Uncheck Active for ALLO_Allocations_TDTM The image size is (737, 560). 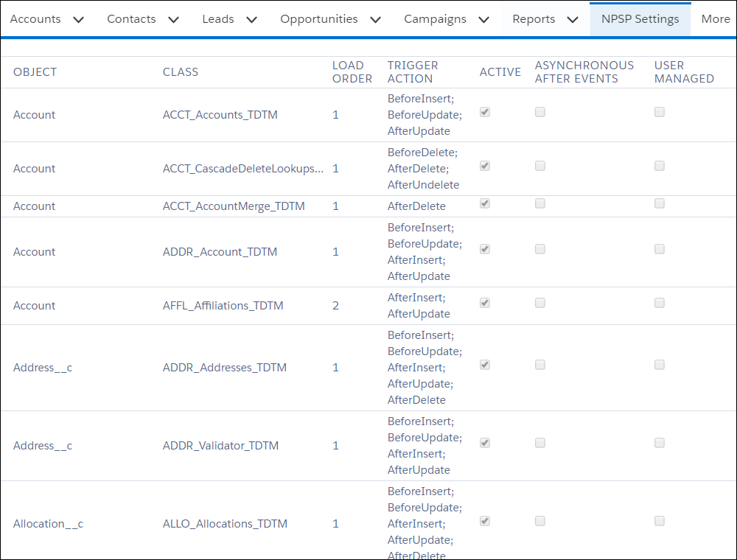click(x=484, y=521)
